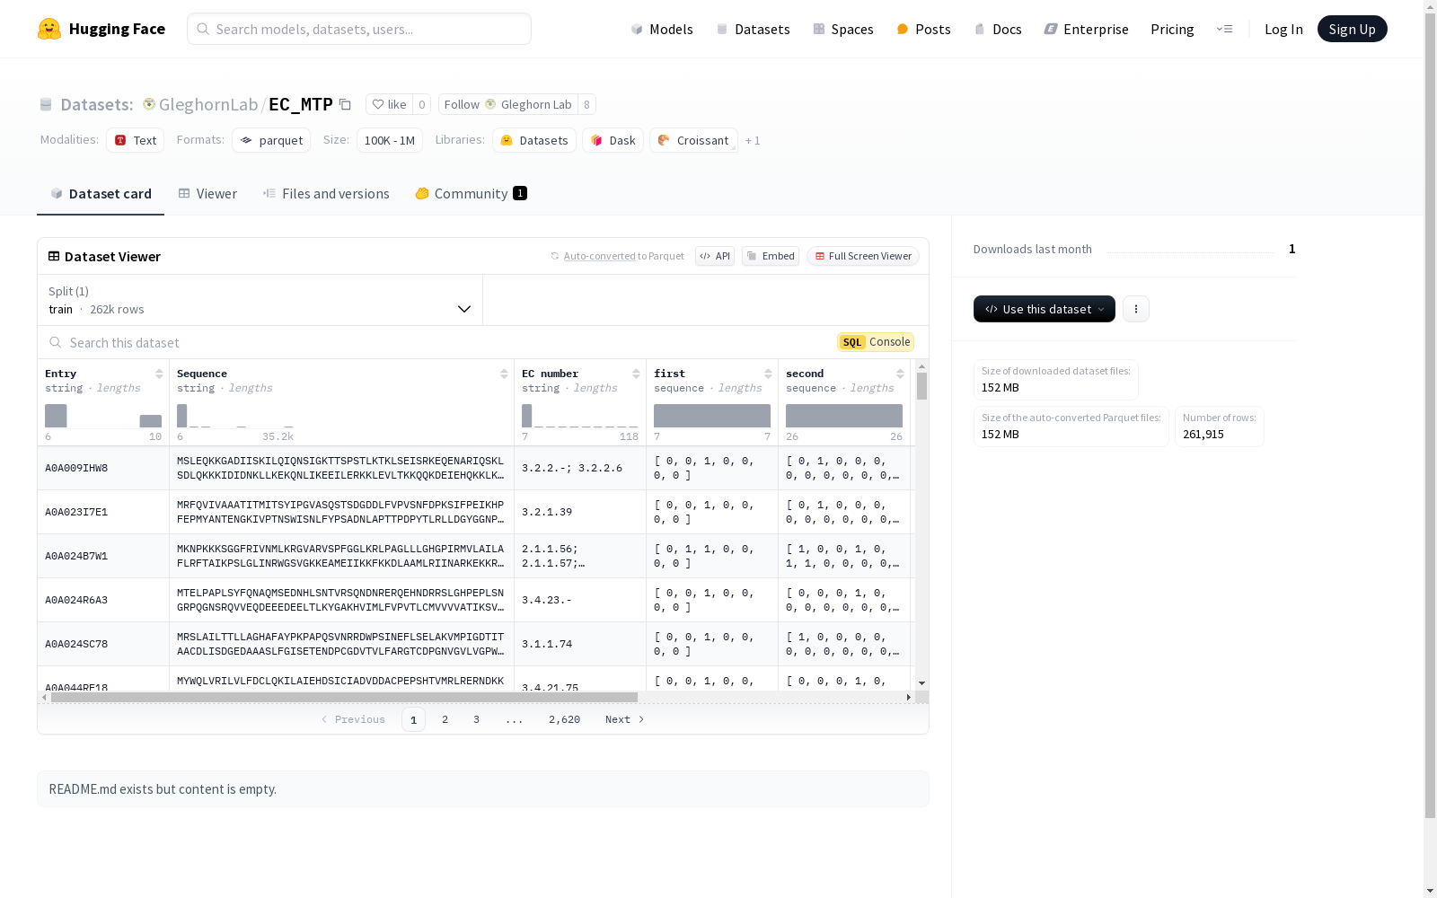Click the Dask library tag

tap(613, 140)
